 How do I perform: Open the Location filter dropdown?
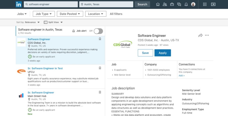pos(96,14)
